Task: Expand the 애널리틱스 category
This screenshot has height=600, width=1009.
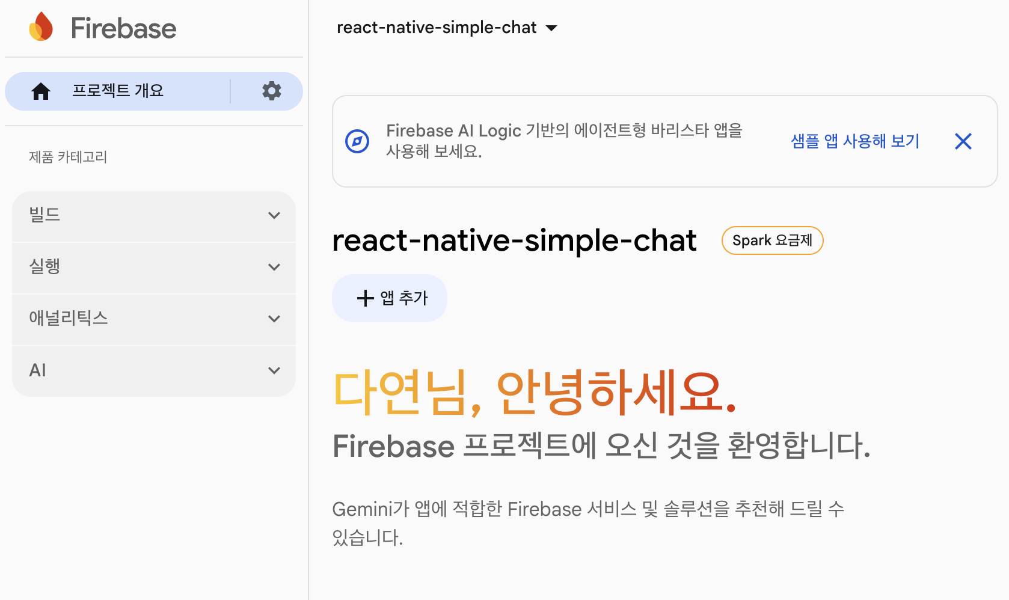Action: coord(154,319)
